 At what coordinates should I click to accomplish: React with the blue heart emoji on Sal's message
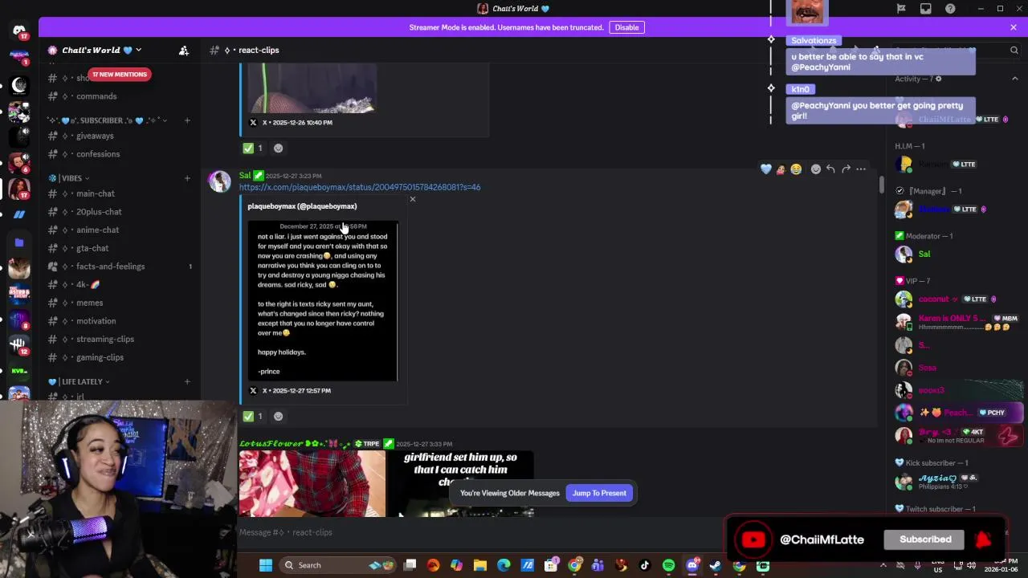pyautogui.click(x=765, y=169)
